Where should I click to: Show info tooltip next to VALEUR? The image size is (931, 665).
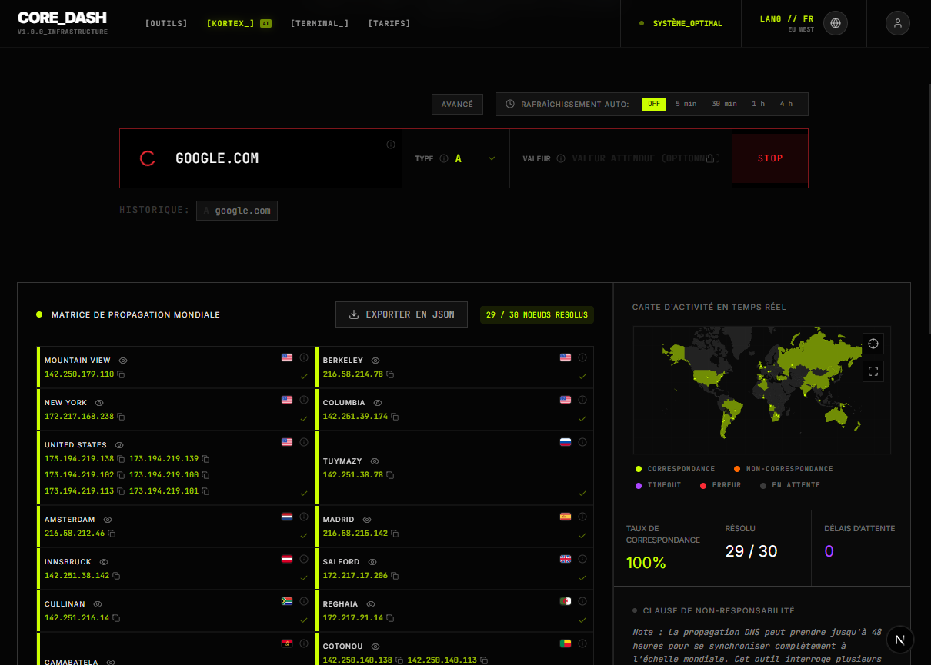[x=561, y=158]
